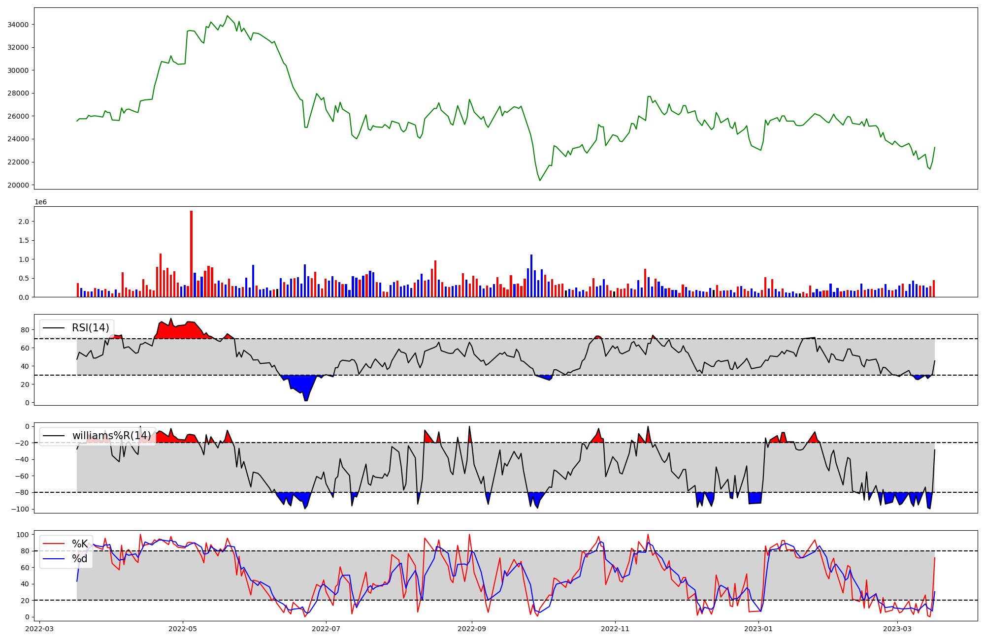The width and height of the screenshot is (985, 640).
Task: Click the 2022-11 x-axis date label
Action: [x=615, y=629]
